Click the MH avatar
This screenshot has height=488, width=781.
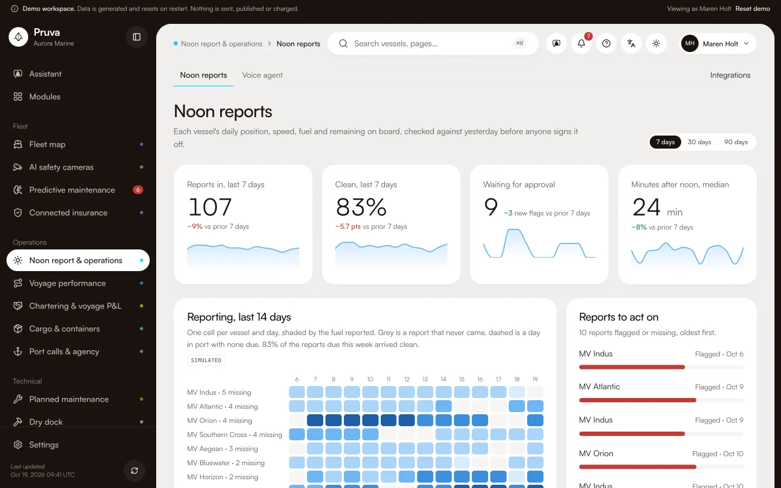690,43
